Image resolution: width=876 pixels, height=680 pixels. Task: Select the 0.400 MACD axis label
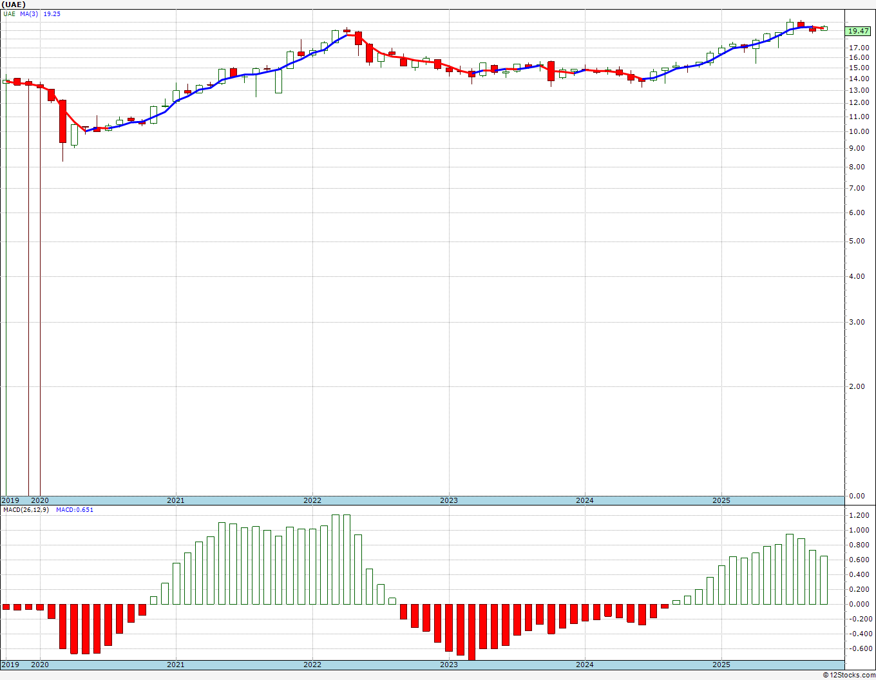pyautogui.click(x=859, y=574)
